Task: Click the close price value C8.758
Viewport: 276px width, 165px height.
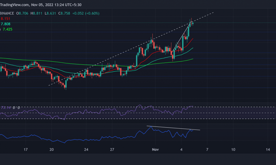Action: [x=64, y=13]
